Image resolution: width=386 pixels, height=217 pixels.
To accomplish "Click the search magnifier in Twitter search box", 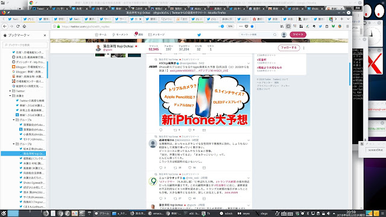I will click(x=275, y=35).
